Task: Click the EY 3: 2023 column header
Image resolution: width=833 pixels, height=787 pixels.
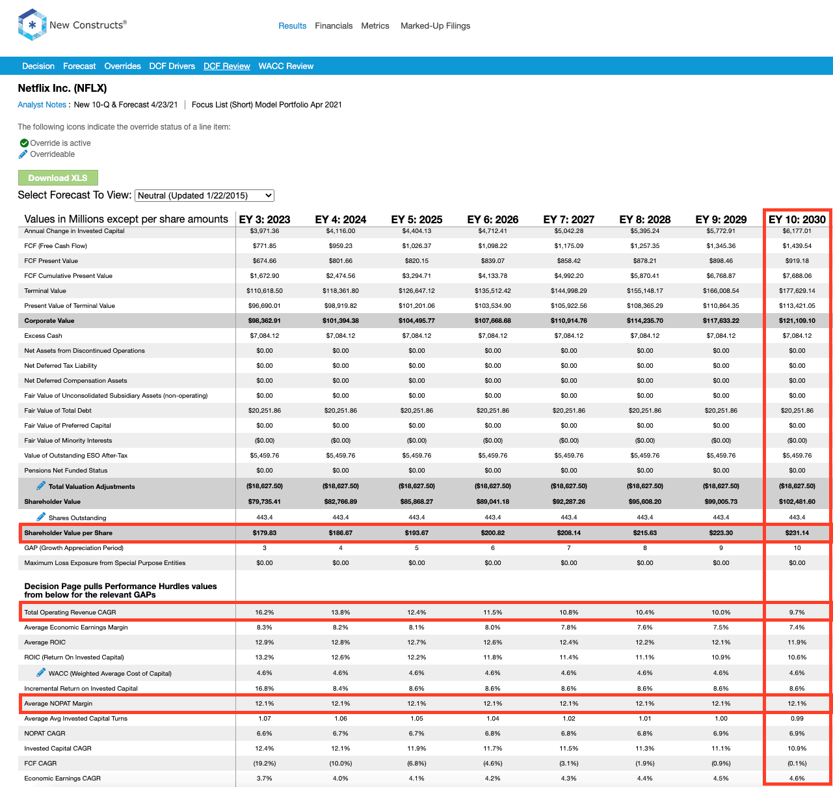Action: (265, 219)
